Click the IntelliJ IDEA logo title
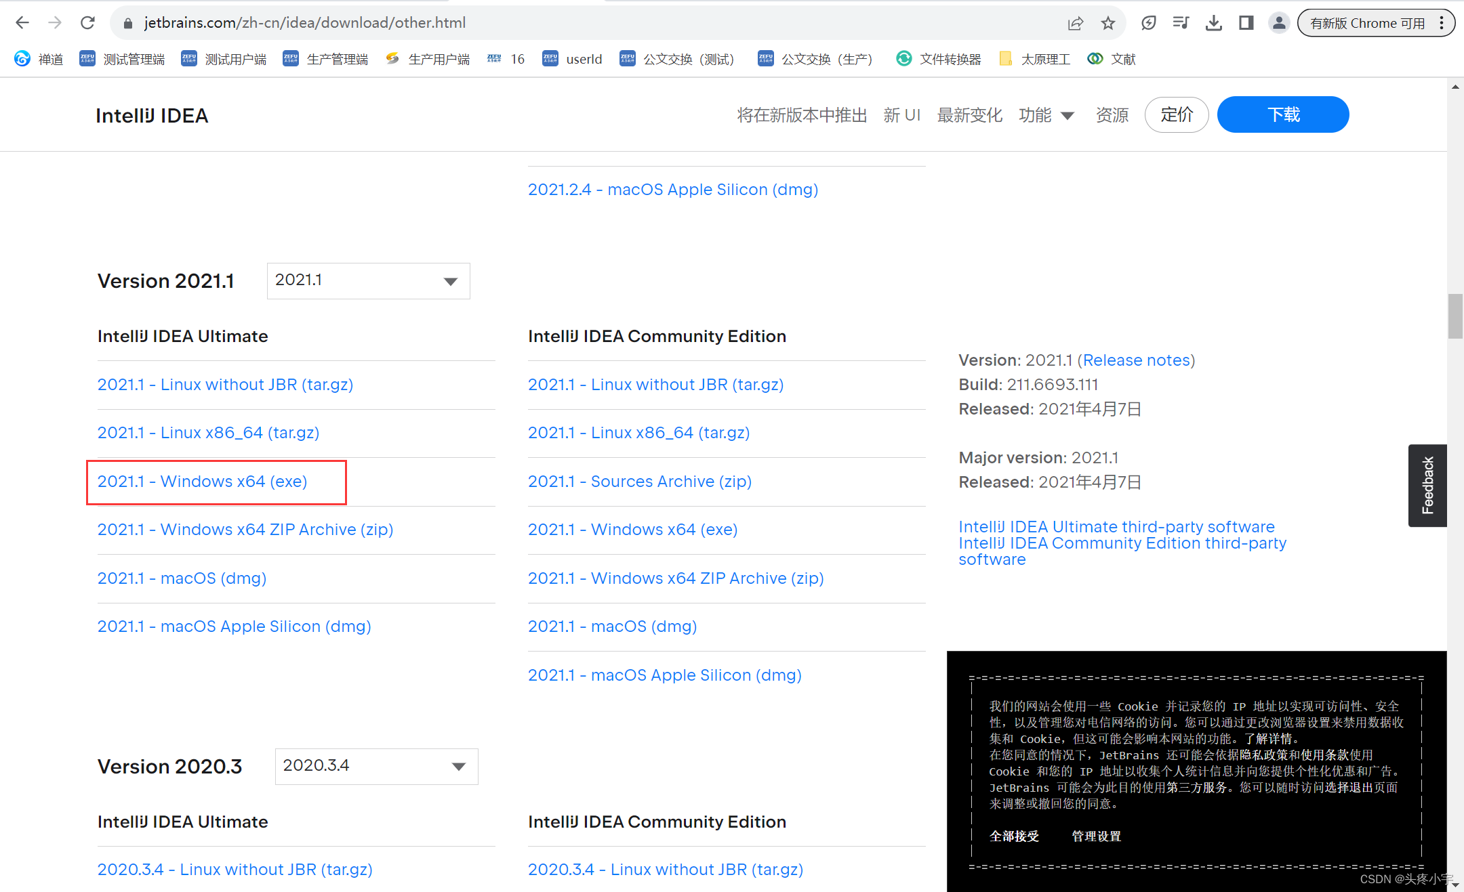 point(152,116)
